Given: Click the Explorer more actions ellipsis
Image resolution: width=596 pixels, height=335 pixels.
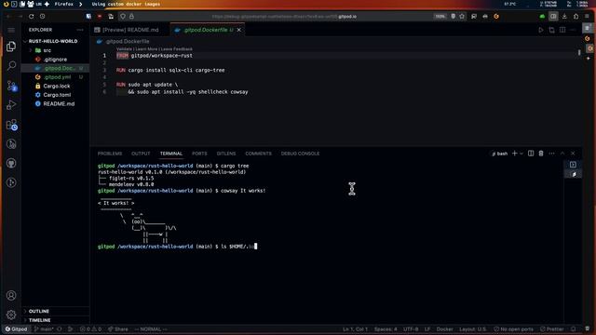Looking at the screenshot, I should [80, 30].
